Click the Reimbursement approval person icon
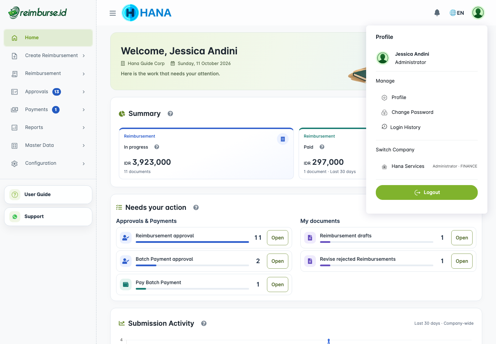496x344 pixels. pos(126,238)
